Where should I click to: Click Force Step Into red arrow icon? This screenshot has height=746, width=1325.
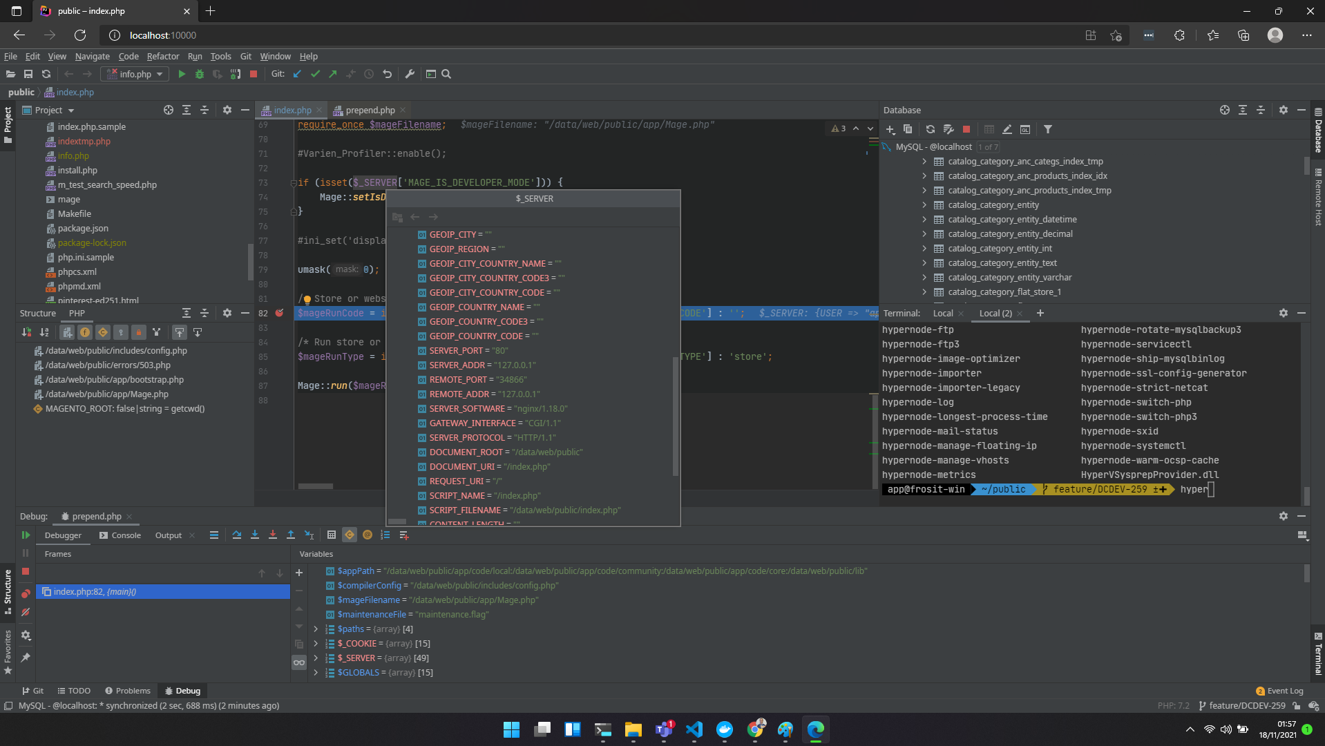click(x=273, y=535)
